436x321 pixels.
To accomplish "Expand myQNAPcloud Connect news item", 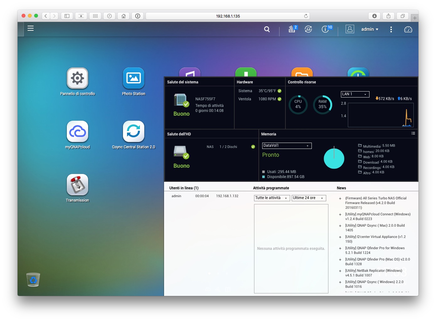I will (340, 214).
